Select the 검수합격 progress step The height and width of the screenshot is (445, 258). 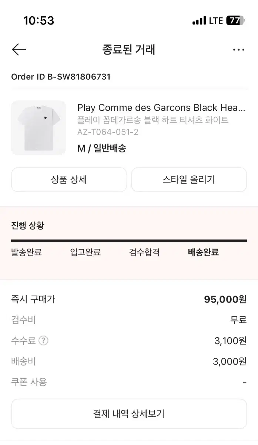point(144,252)
